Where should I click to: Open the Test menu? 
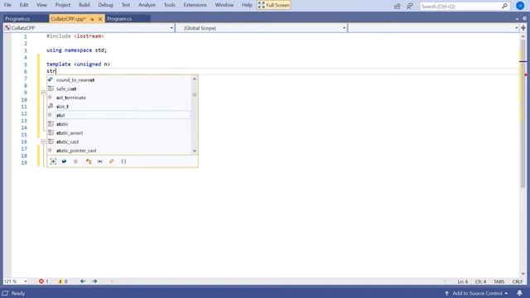coord(126,5)
